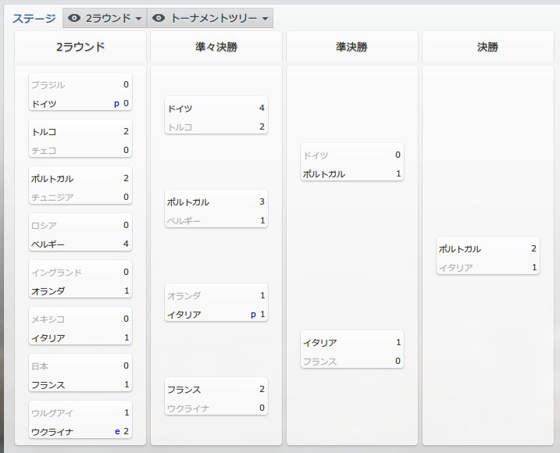Click the eye icon beside 2ラウンド

click(74, 18)
